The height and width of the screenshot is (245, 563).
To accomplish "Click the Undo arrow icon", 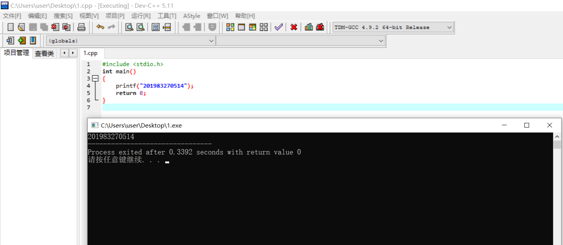I will pyautogui.click(x=100, y=27).
